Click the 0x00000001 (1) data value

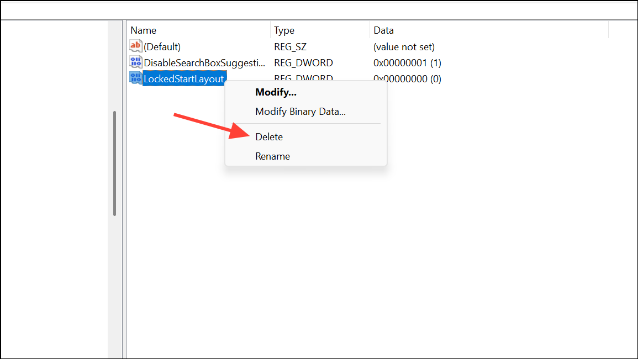pos(407,62)
